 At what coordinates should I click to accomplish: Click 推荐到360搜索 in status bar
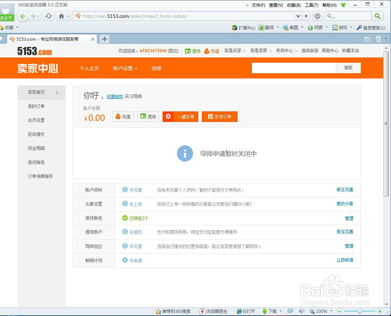click(173, 311)
